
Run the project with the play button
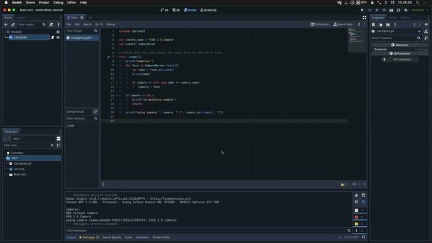[x=362, y=10]
